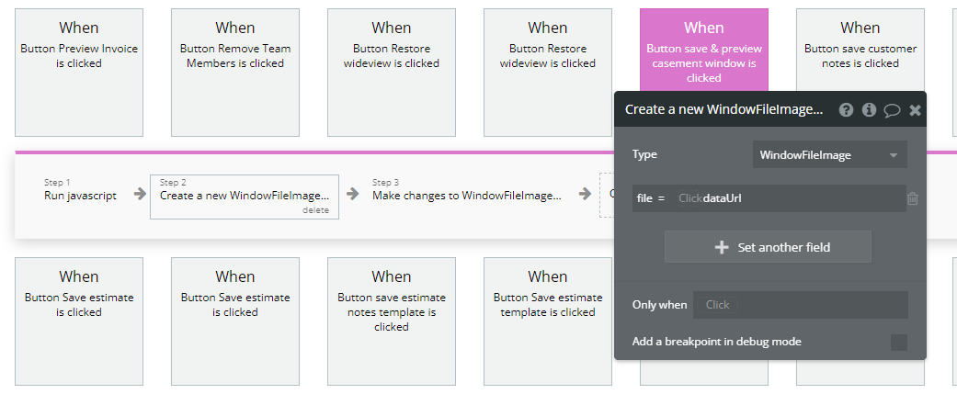The height and width of the screenshot is (394, 957).
Task: Select Step 3 Make changes to WindowFileImage
Action: (466, 196)
